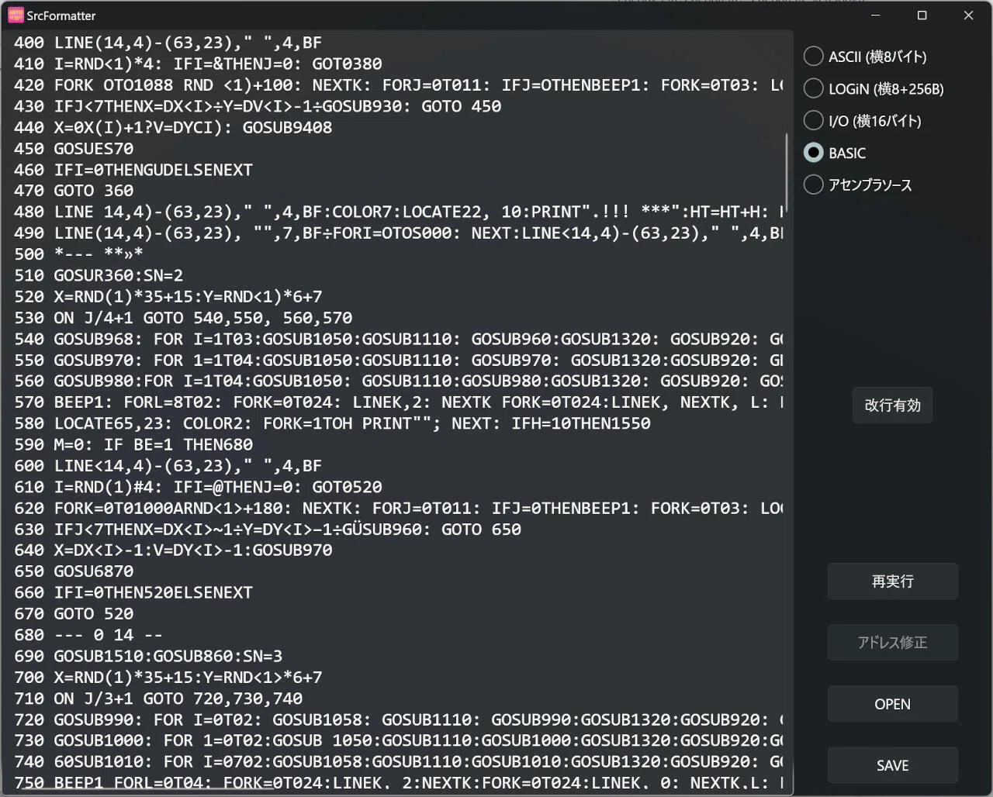Viewport: 993px width, 797px height.
Task: Click line 660 IFI=0THEN520ELSENEXT
Action: (x=133, y=592)
